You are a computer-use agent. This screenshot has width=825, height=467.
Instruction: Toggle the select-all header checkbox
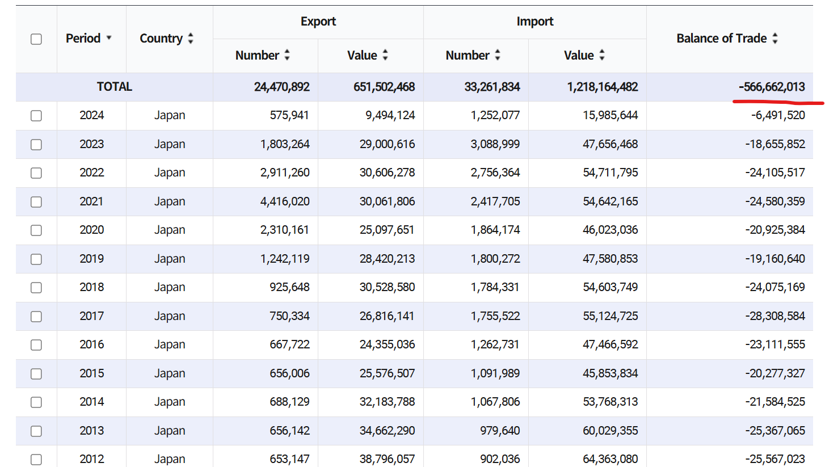[36, 39]
